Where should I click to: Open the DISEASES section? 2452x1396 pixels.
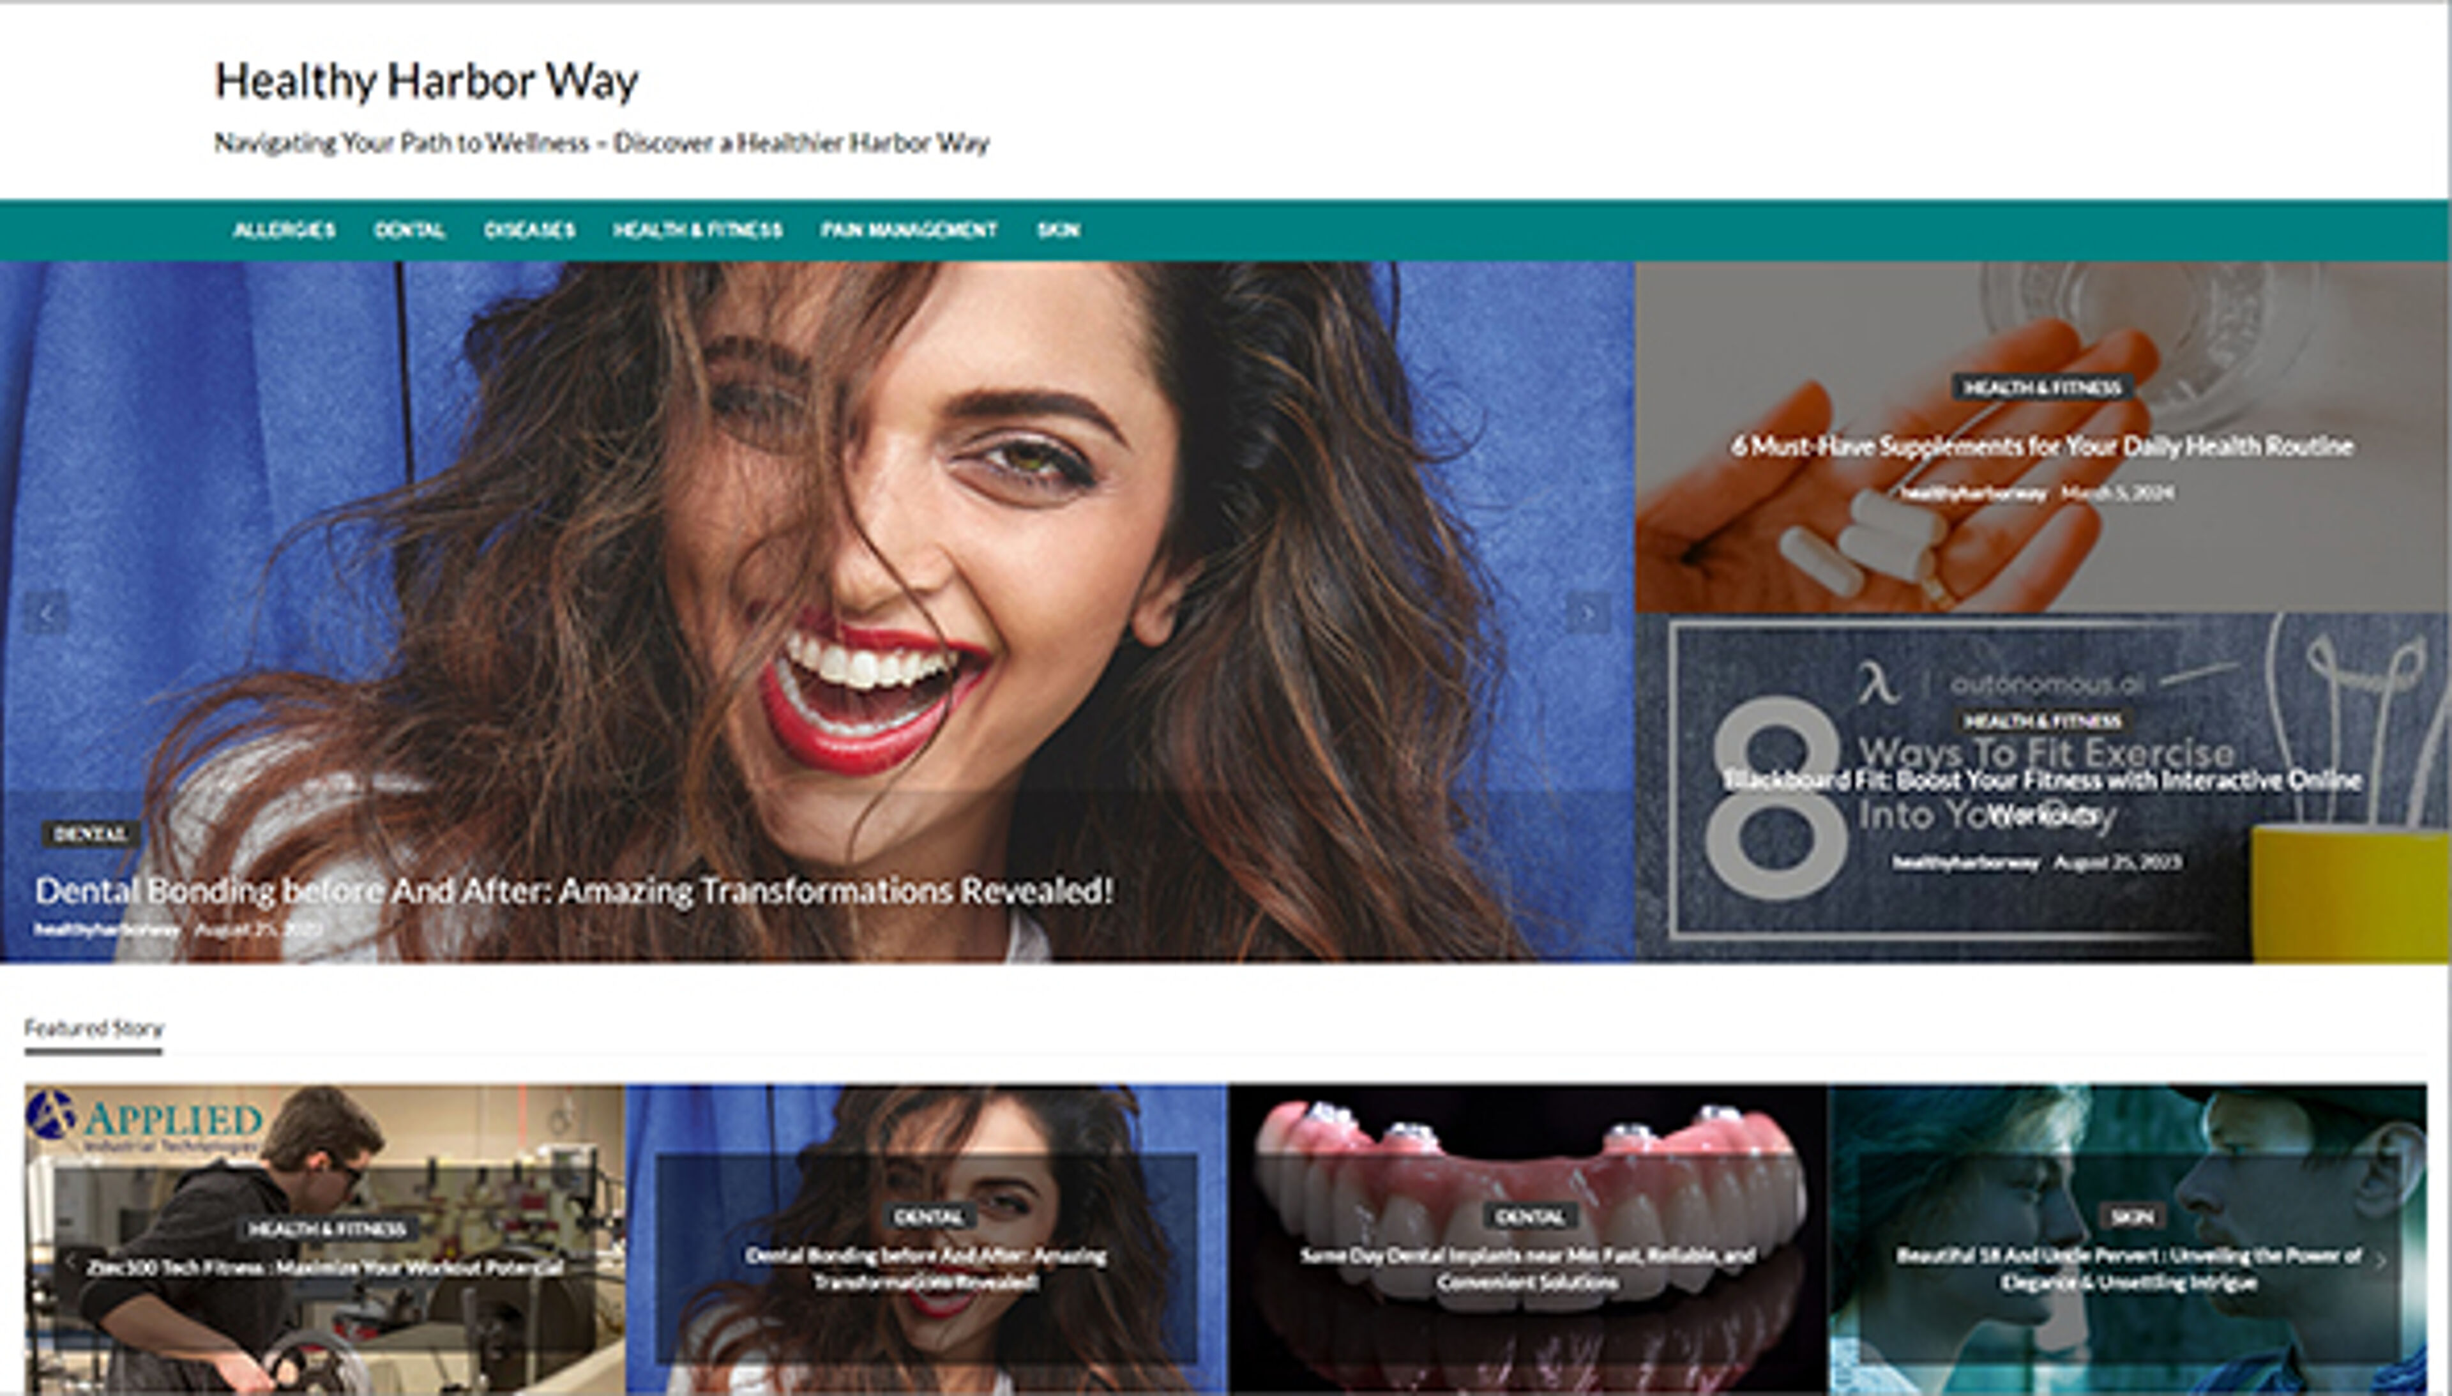pyautogui.click(x=530, y=230)
